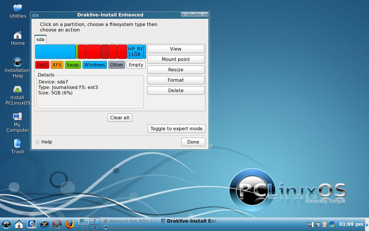Open the PC start menu in taskbar

[x=6, y=224]
